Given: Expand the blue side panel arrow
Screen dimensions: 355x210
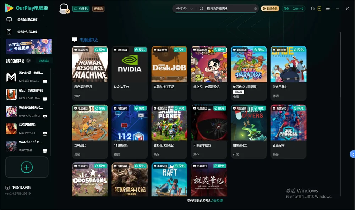Looking at the screenshot, I should click(x=353, y=154).
